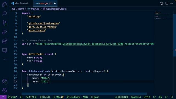Follow the youtubetesting.mysql.database.azure.com link
The width and height of the screenshot is (176, 99).
coord(93,44)
